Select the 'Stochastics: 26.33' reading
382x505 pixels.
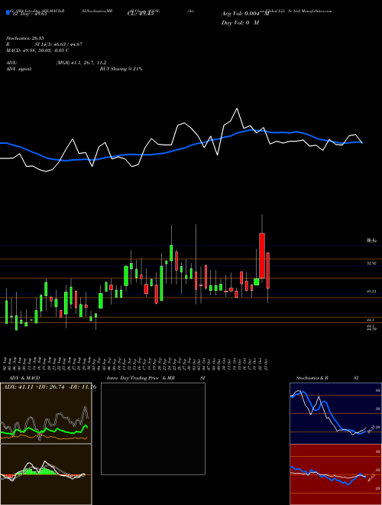25,38
